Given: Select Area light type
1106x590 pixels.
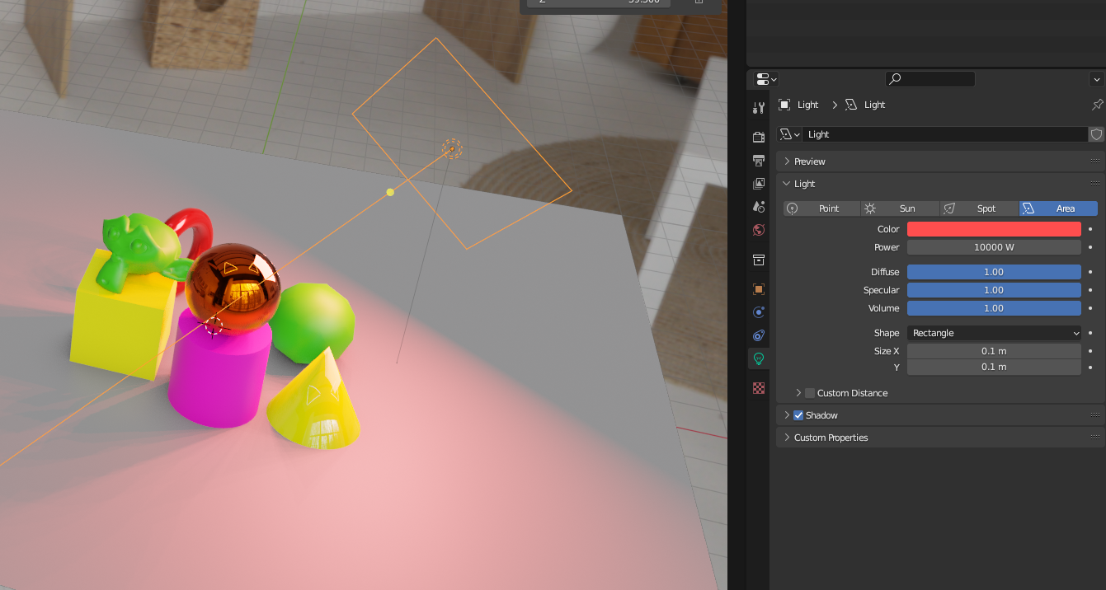Looking at the screenshot, I should 1058,208.
